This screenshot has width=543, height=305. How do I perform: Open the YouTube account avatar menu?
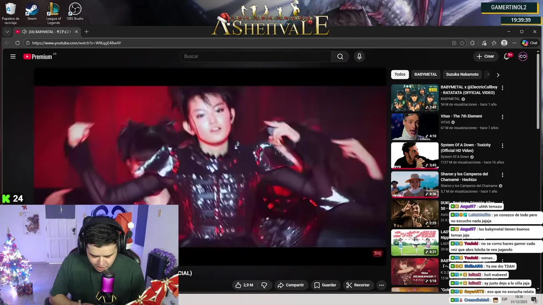click(523, 56)
